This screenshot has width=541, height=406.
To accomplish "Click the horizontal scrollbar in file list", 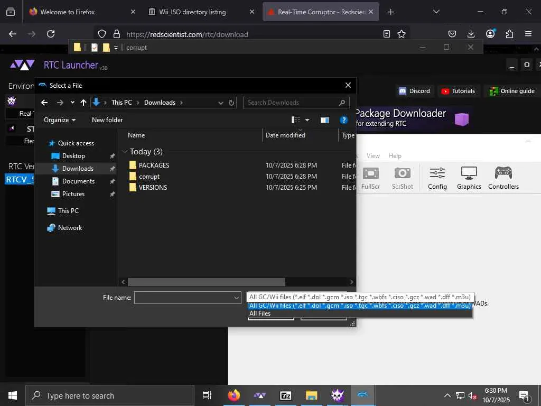I will click(x=207, y=282).
